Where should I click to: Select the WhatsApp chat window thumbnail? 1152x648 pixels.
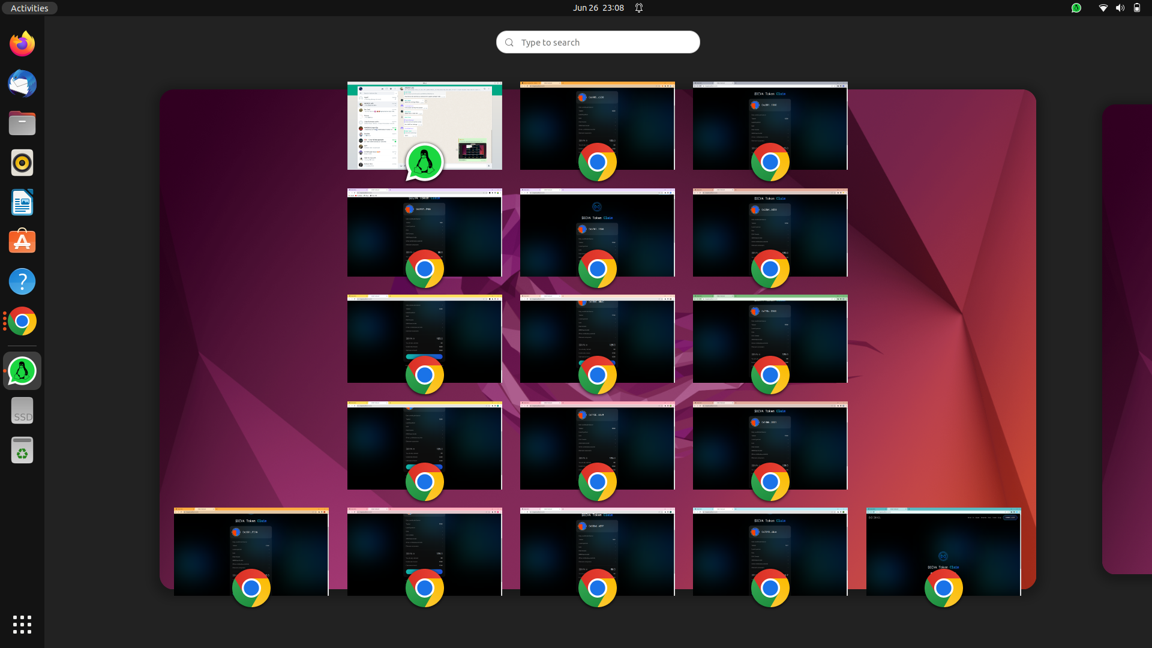click(425, 125)
